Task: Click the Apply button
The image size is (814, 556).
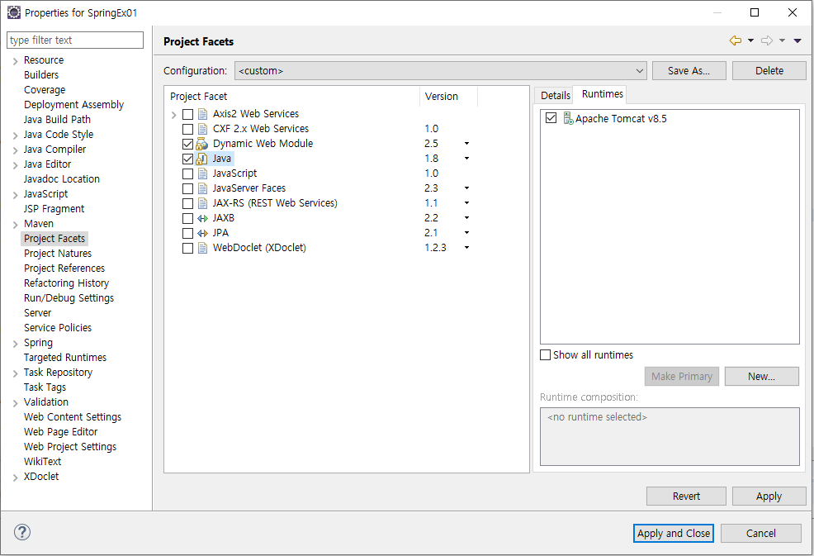Action: tap(769, 497)
